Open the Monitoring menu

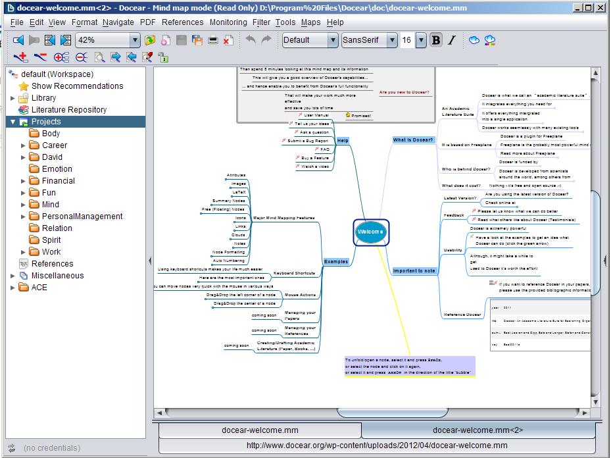[228, 22]
